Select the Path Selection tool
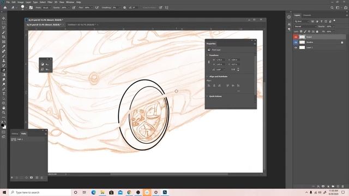This screenshot has width=349, height=196. click(4, 99)
